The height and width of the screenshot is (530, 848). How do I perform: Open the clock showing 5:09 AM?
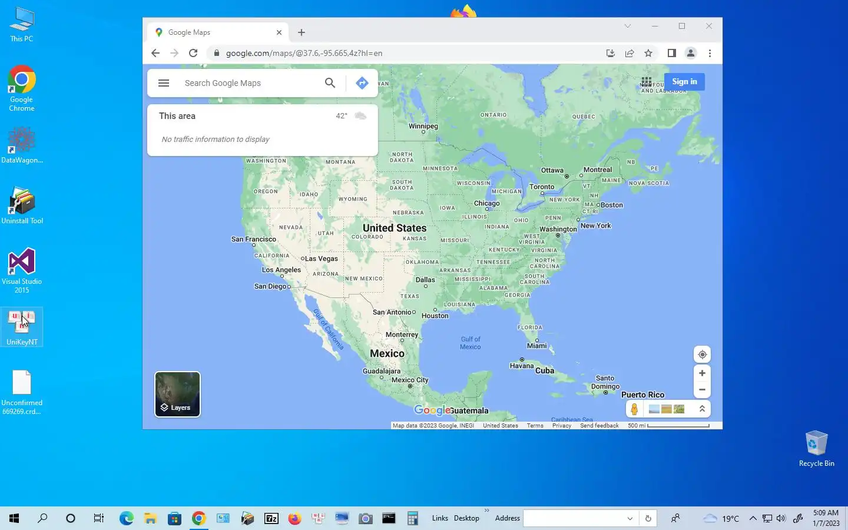(826, 518)
